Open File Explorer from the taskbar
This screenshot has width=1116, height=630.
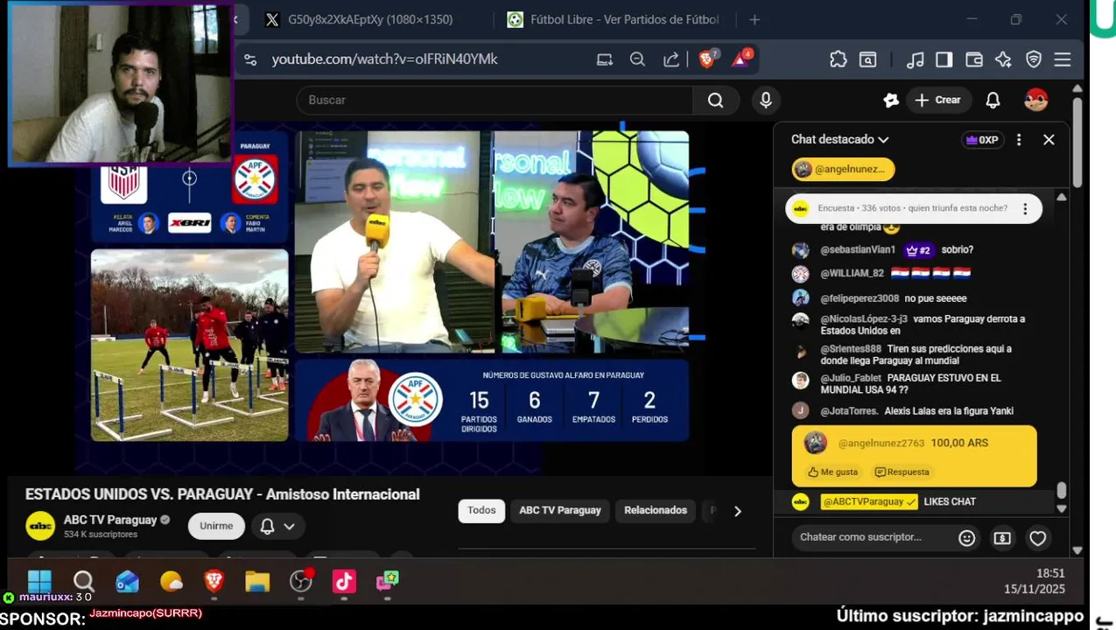[257, 581]
